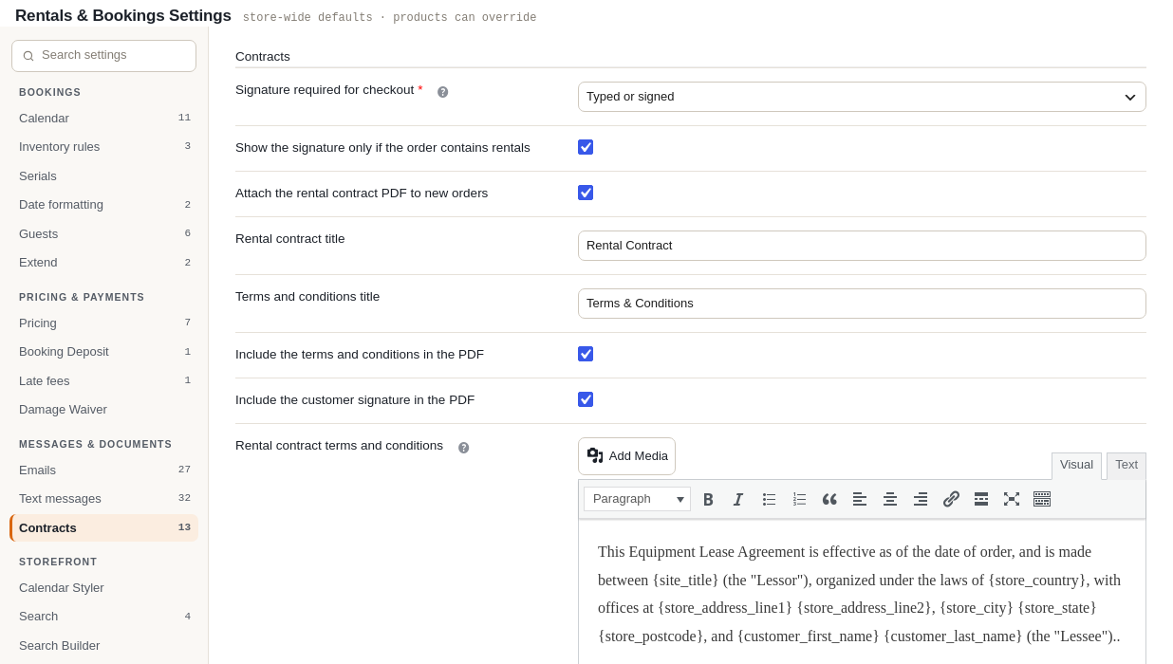Apply italic formatting in editor
The width and height of the screenshot is (1173, 664).
point(738,499)
